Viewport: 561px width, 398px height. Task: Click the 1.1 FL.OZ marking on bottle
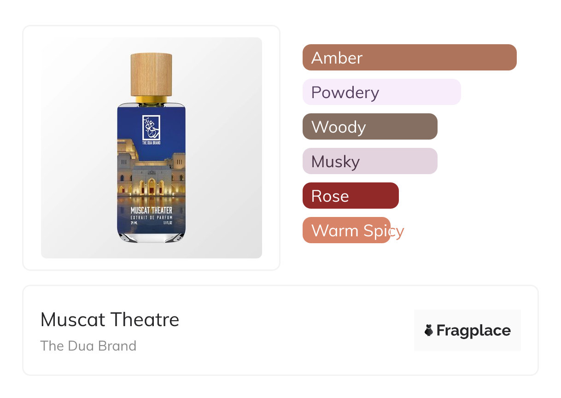[x=168, y=222]
